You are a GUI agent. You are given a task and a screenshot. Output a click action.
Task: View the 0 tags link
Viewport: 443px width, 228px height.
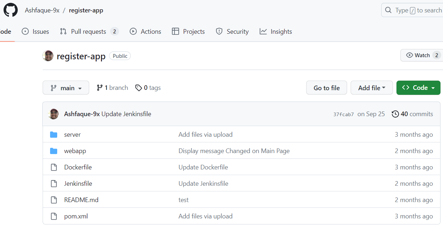[x=148, y=88]
